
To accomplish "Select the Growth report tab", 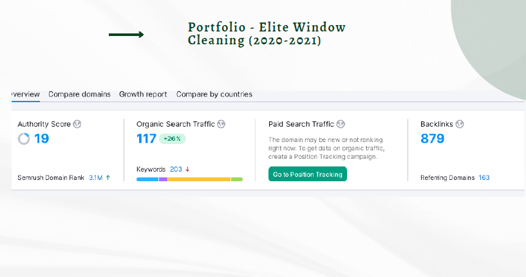I will [143, 94].
